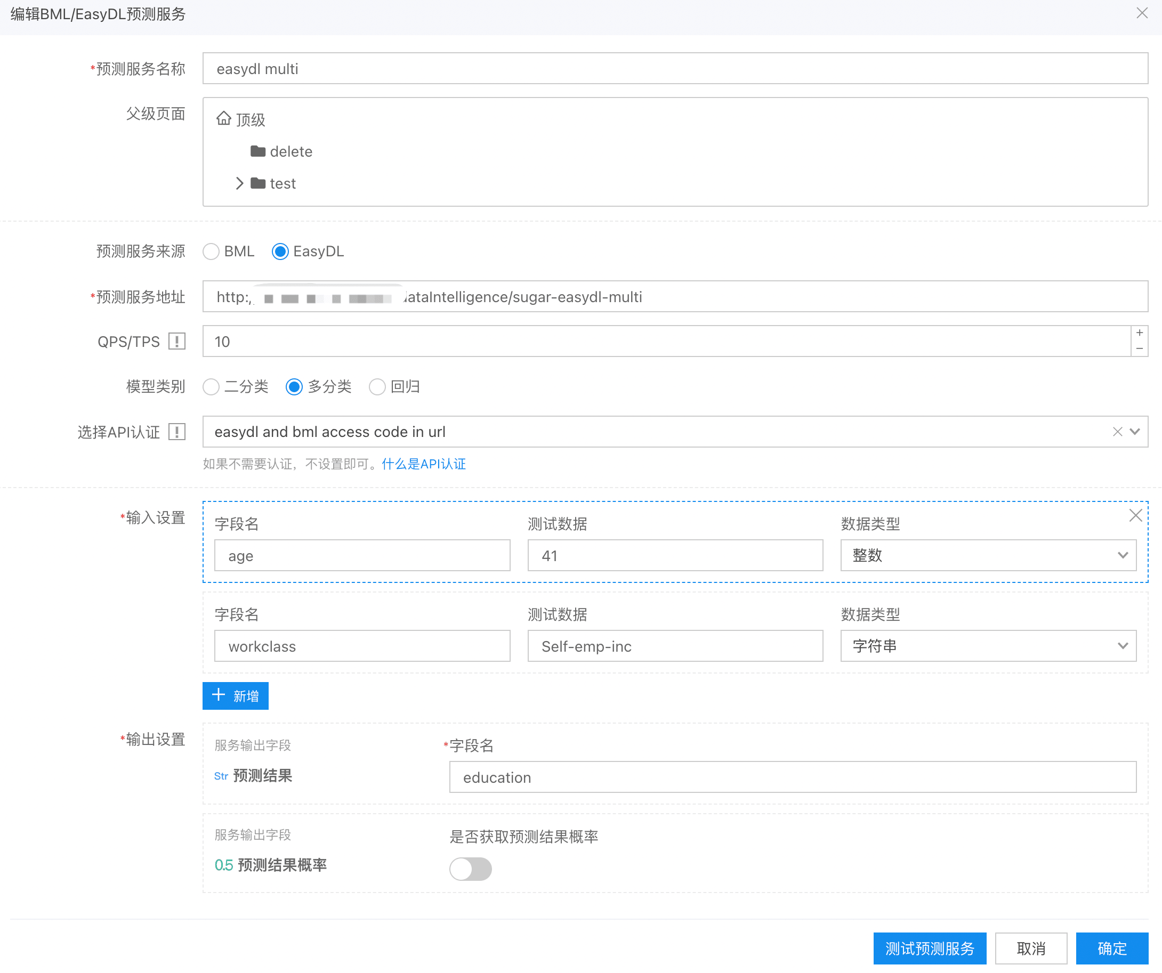Click 取消 to cancel
Viewport: 1162px width, 973px height.
point(1031,948)
